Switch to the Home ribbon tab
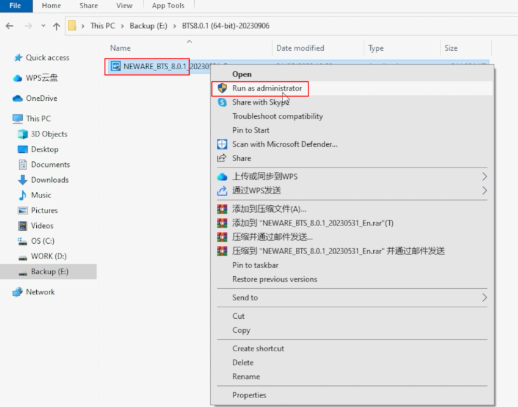518x407 pixels. (51, 6)
